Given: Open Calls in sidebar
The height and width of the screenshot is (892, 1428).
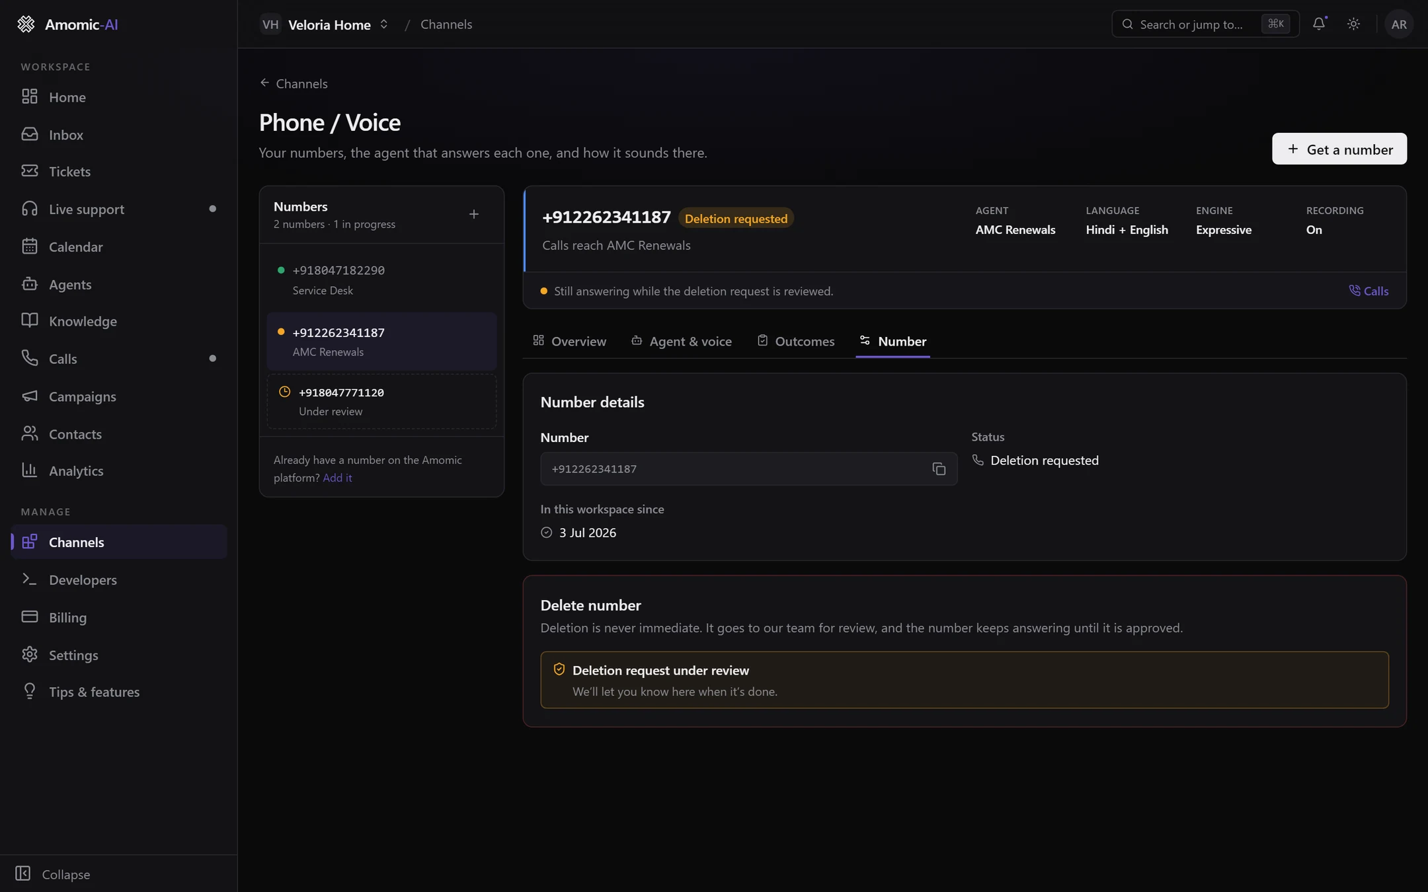Looking at the screenshot, I should click(119, 359).
